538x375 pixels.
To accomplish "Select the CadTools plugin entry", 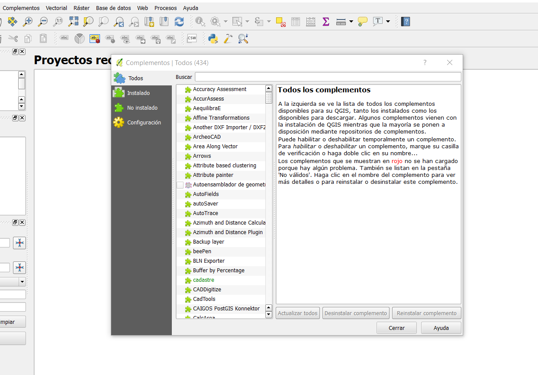I will point(204,299).
